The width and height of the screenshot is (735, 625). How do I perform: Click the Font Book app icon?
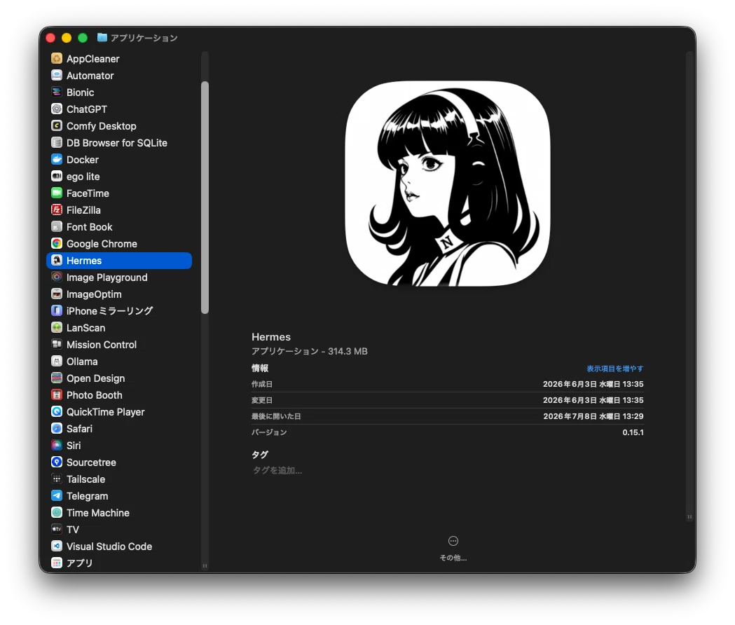[x=57, y=227]
